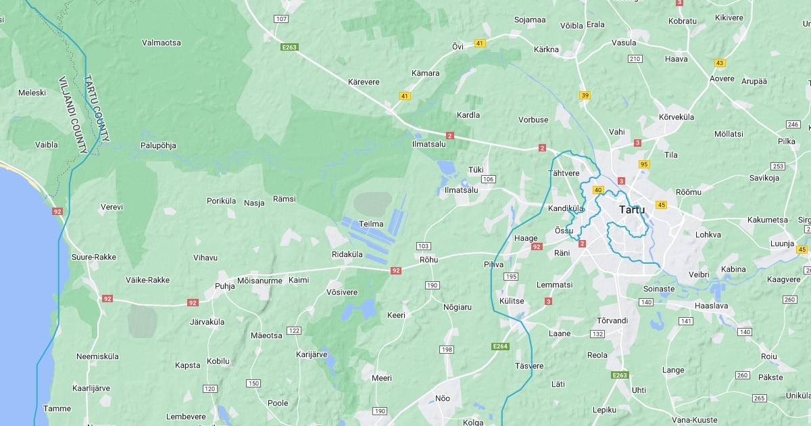The width and height of the screenshot is (811, 426).
Task: Select the Teilma place name
Action: pyautogui.click(x=372, y=224)
